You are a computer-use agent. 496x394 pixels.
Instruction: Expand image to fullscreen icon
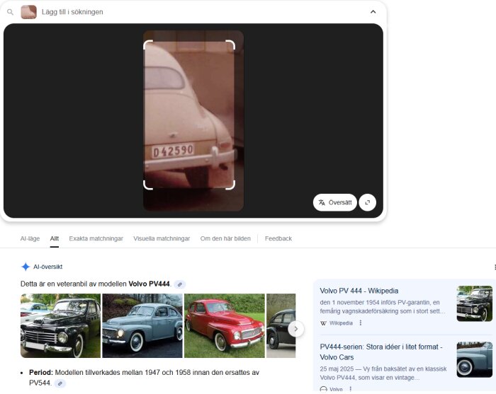[368, 202]
